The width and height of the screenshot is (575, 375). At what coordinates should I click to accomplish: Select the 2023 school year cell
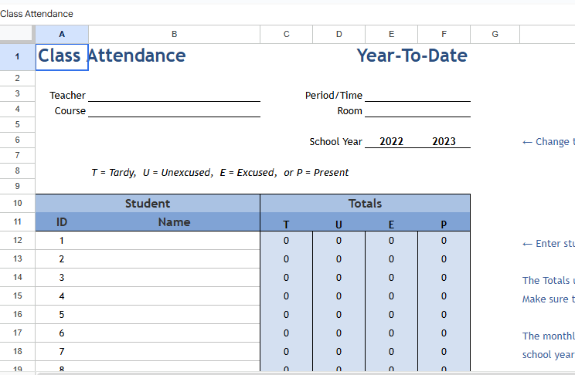click(444, 141)
